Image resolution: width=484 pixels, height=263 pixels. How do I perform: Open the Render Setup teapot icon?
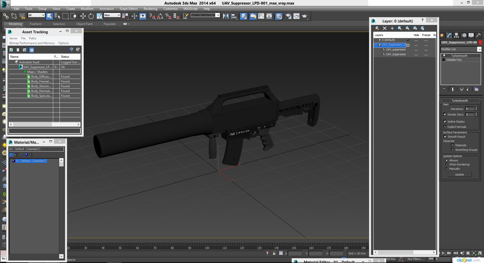288,16
